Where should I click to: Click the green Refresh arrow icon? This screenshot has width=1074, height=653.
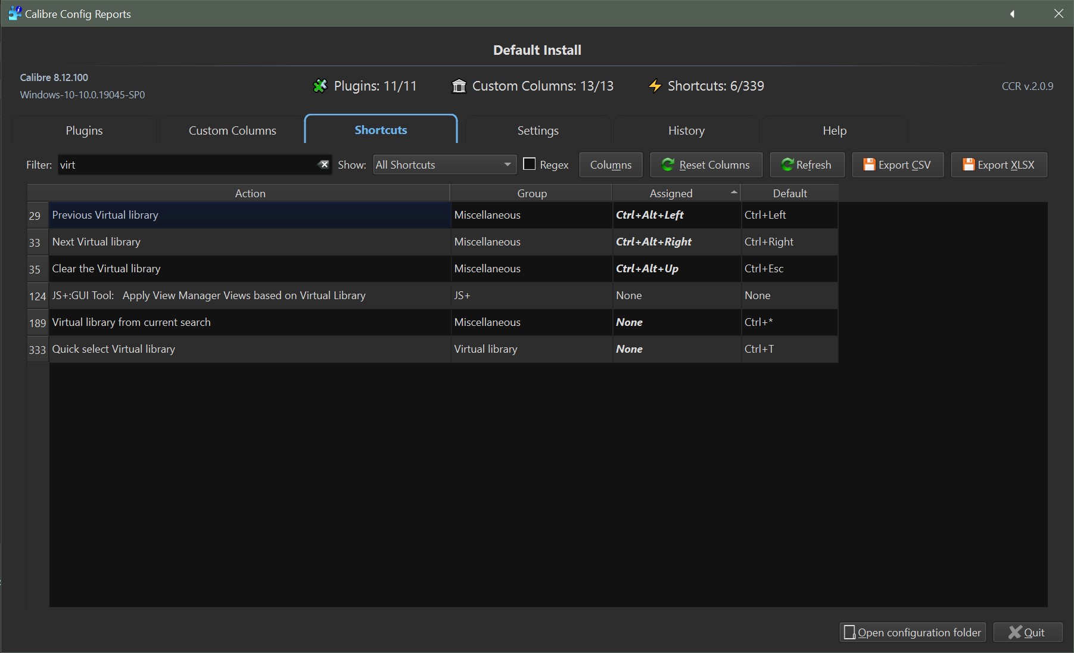(x=787, y=165)
